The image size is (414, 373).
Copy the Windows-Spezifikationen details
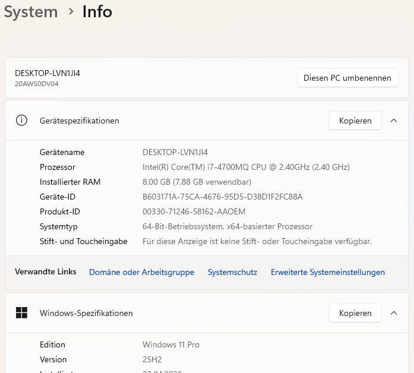(355, 313)
